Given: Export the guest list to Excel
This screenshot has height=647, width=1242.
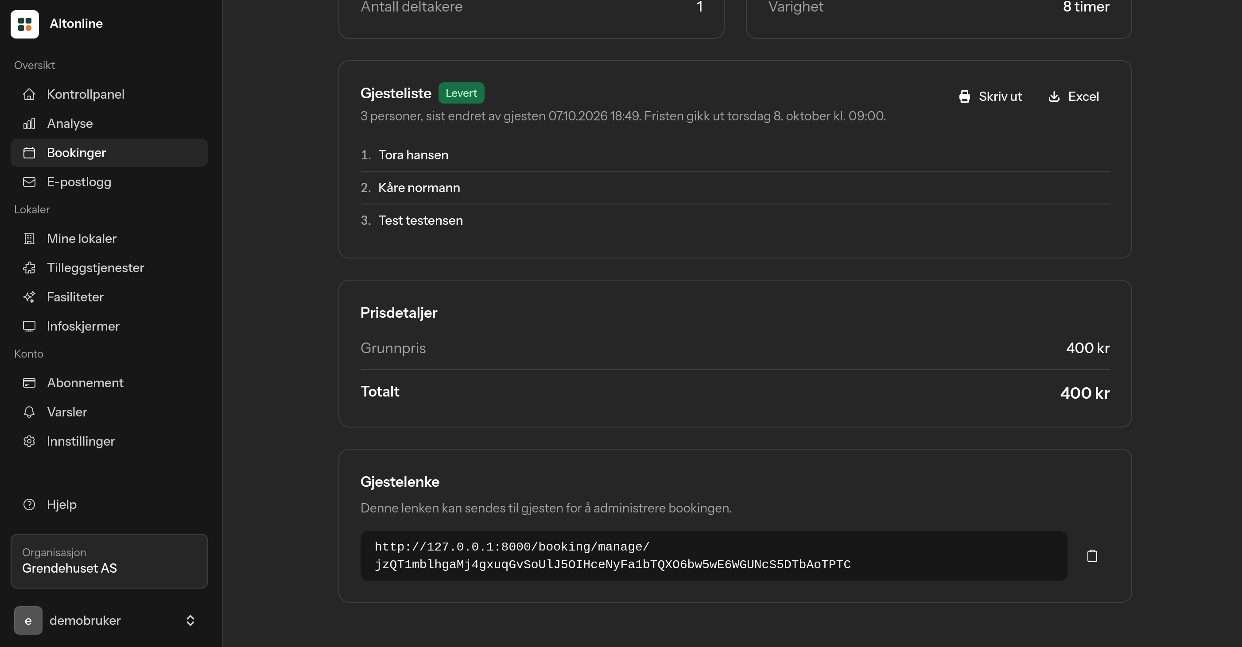Looking at the screenshot, I should click(x=1074, y=97).
